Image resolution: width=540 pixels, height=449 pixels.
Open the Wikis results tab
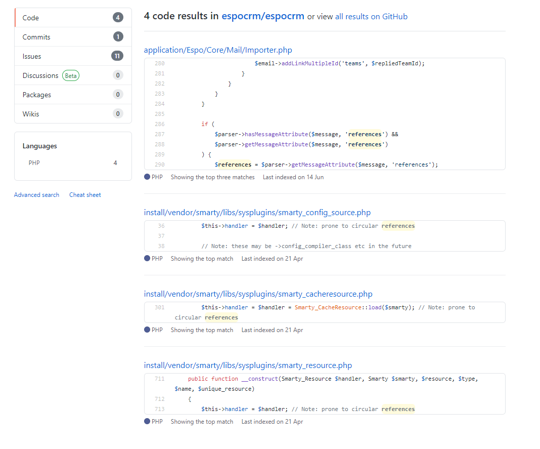coord(31,114)
